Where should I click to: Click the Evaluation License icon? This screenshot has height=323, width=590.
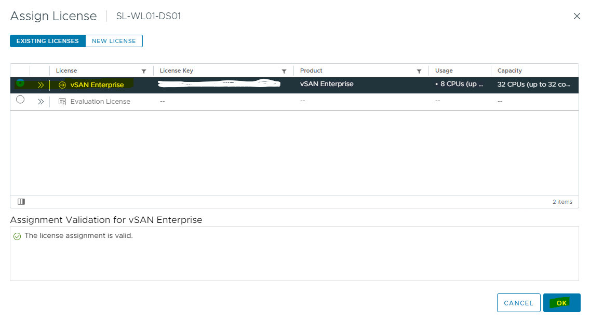click(62, 102)
